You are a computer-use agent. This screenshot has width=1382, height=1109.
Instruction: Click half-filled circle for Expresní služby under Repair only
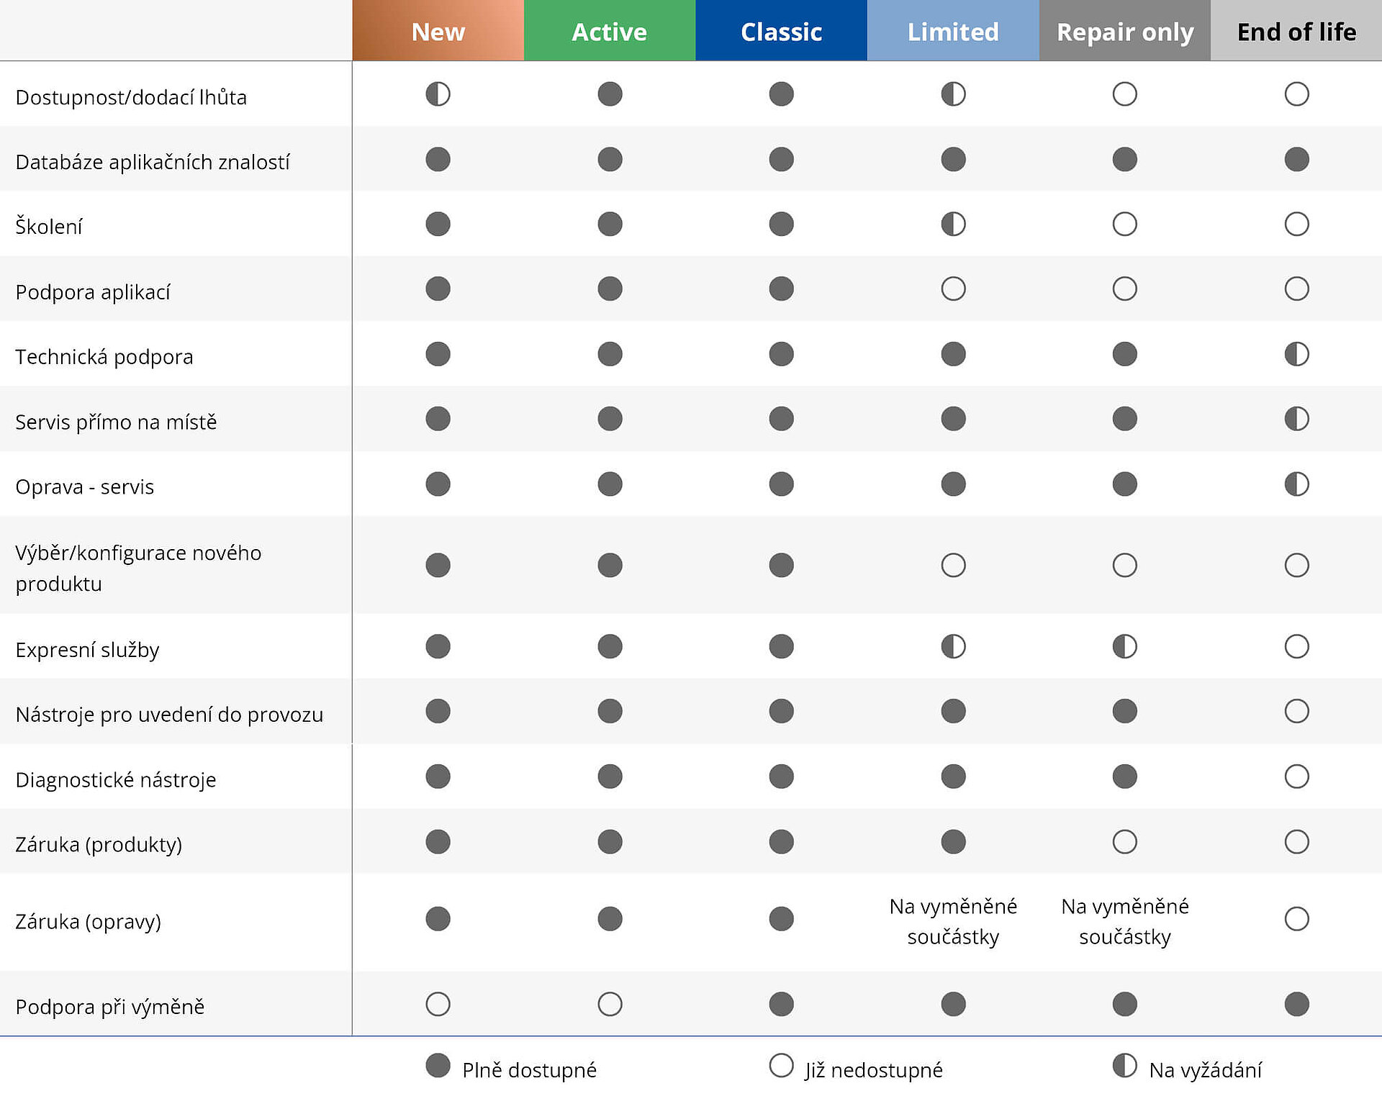tap(1124, 646)
